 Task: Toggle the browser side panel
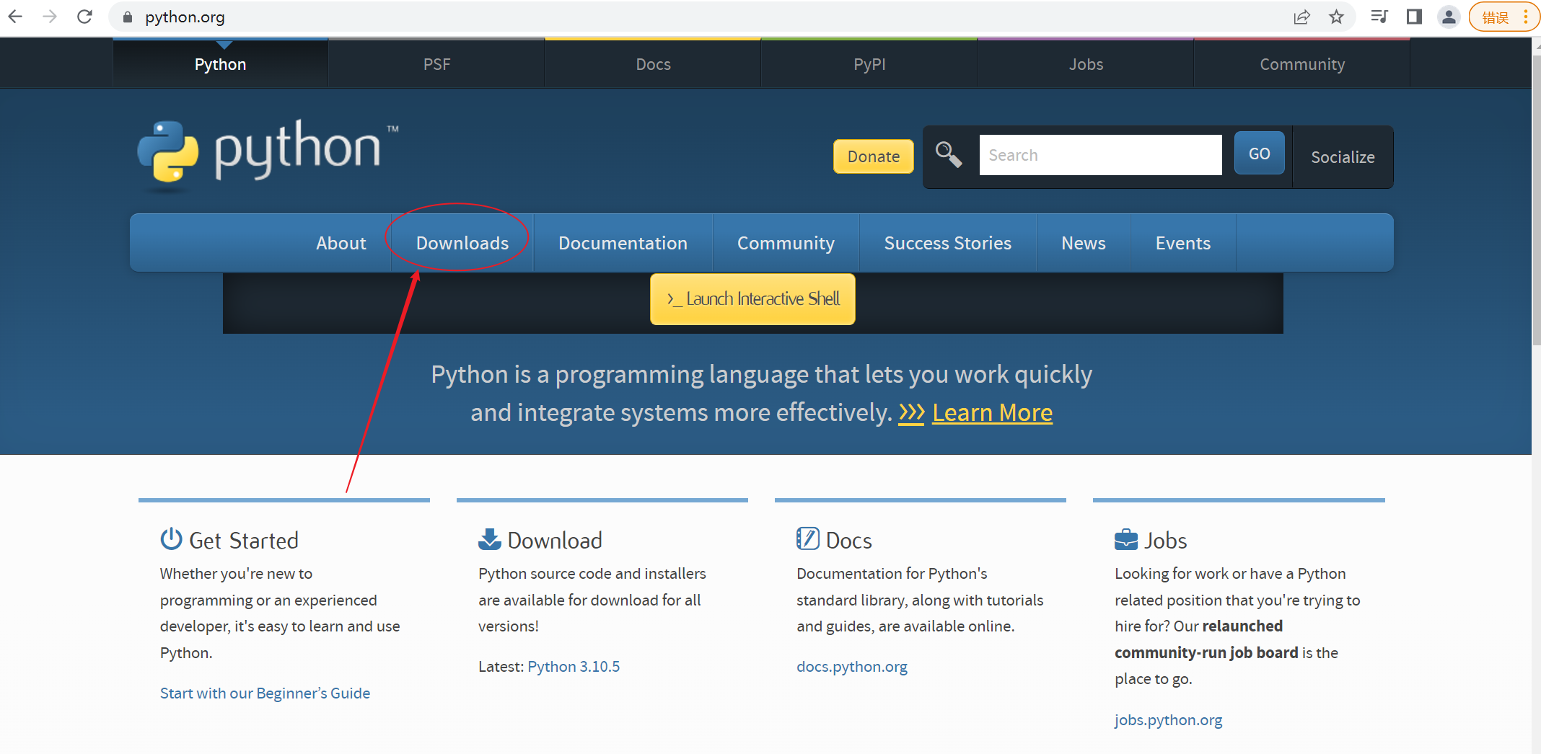(x=1414, y=17)
